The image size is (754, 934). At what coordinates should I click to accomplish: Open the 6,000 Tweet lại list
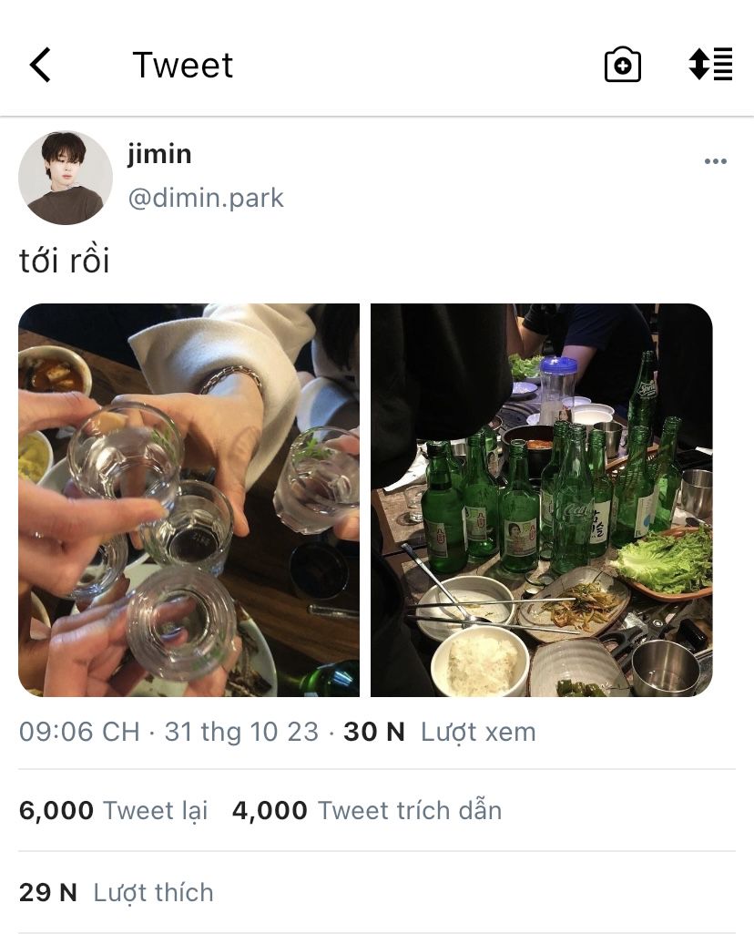[x=113, y=811]
